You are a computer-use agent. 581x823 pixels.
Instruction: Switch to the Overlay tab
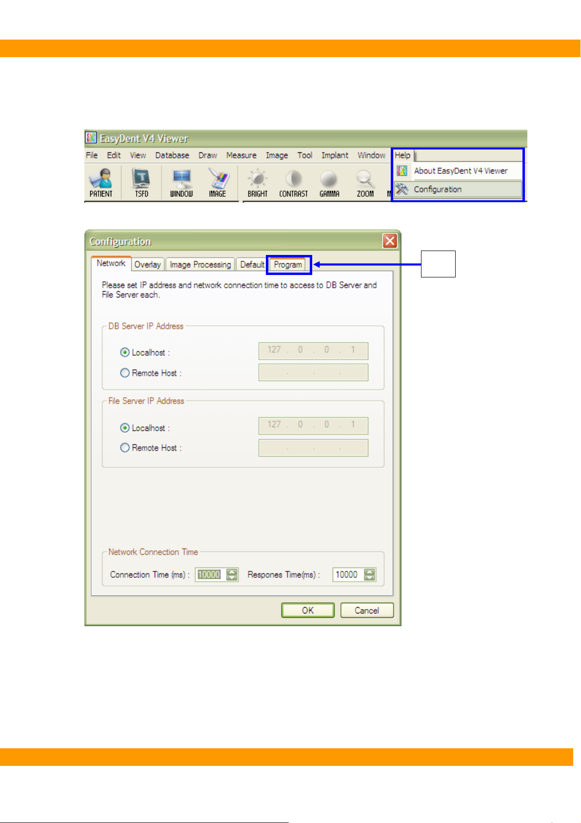click(147, 265)
